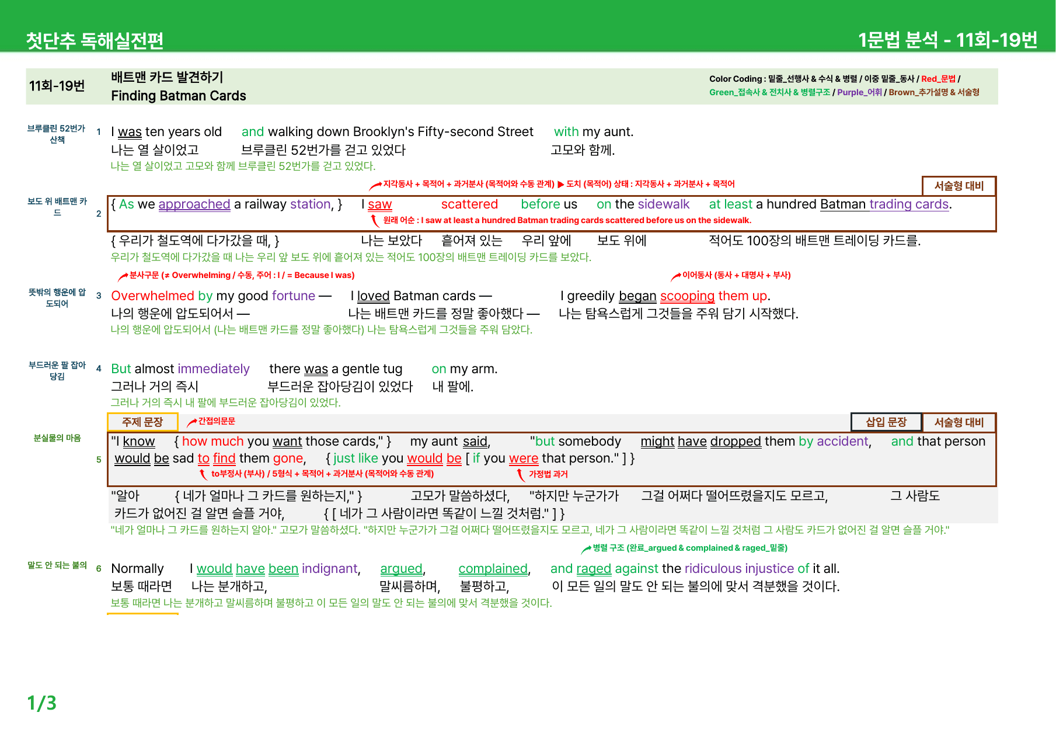Click the underlined word 'approached'
The width and height of the screenshot is (1056, 747).
(x=194, y=204)
